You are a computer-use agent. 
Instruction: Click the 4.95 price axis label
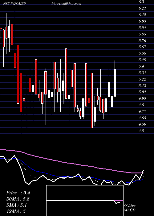142,99
